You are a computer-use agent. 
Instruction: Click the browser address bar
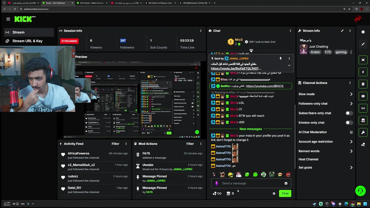pyautogui.click(x=179, y=9)
